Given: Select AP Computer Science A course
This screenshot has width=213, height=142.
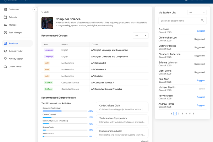Looking at the screenshot, I should (103, 83).
